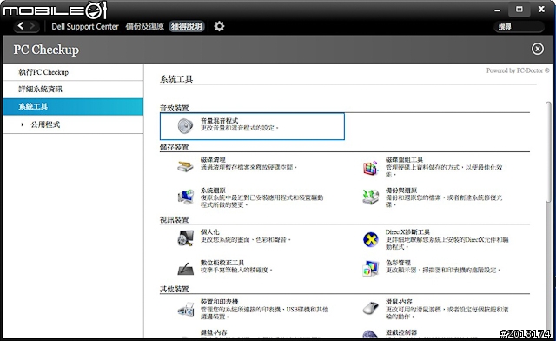Open the 色彩管理 icon
The height and width of the screenshot is (341, 556).
tap(371, 269)
